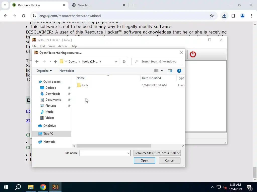Open Chrome side panel icon

tap(233, 16)
